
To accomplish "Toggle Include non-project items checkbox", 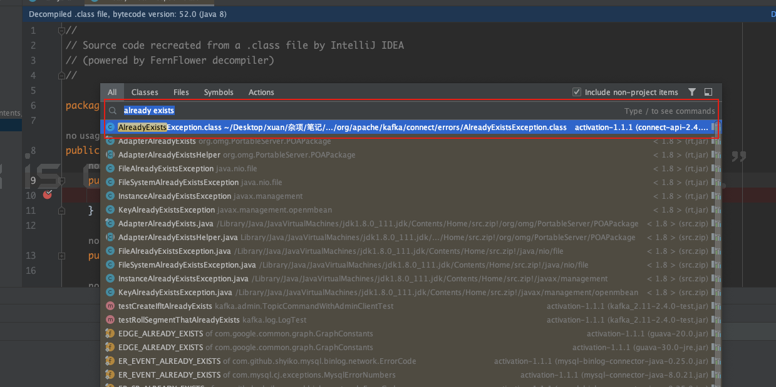I will pos(577,92).
